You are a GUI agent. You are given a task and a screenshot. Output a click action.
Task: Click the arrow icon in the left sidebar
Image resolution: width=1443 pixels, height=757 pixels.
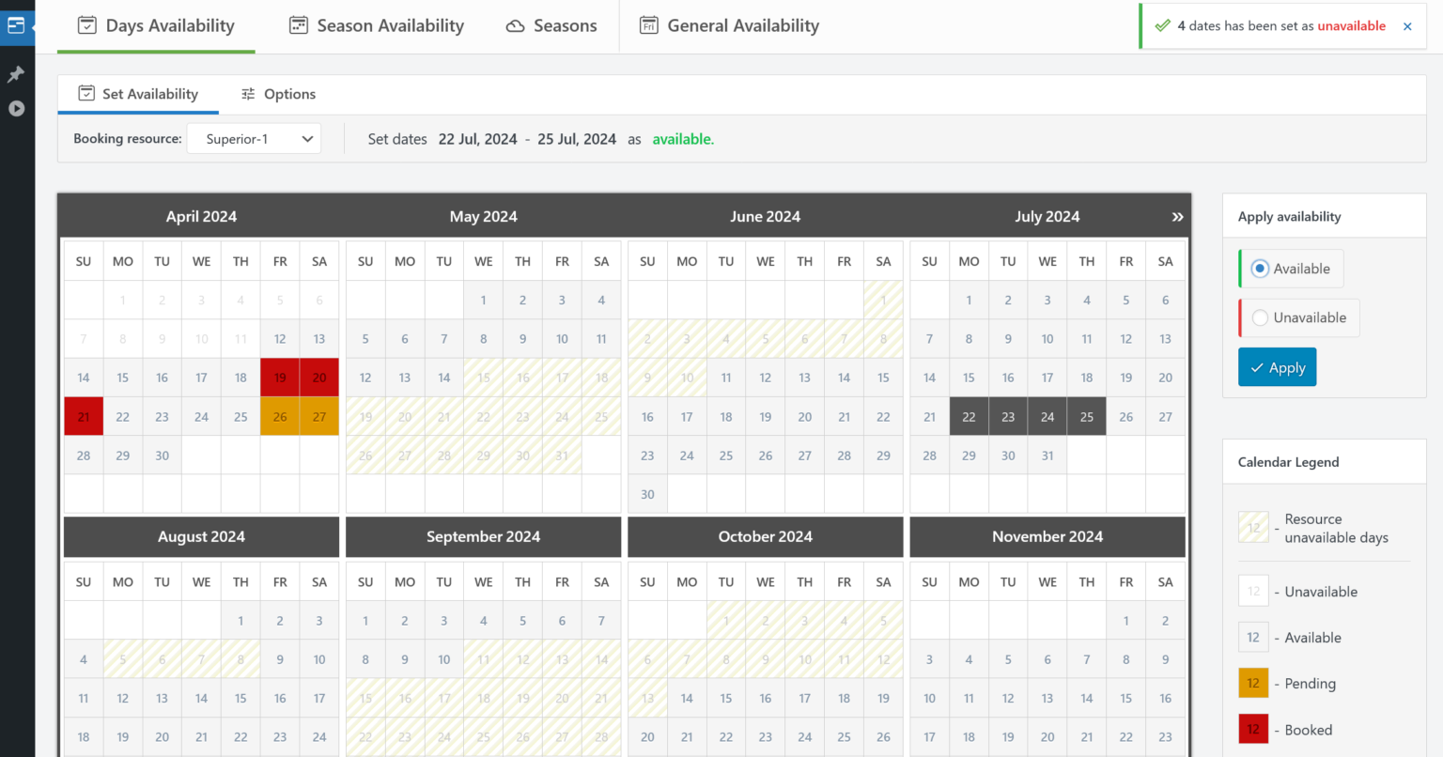(16, 108)
